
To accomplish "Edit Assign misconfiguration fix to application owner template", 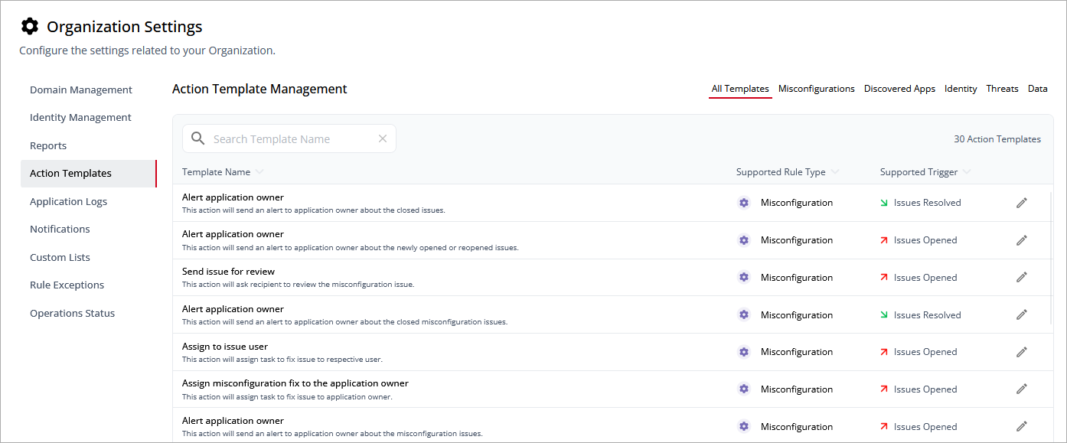I will 1021,389.
